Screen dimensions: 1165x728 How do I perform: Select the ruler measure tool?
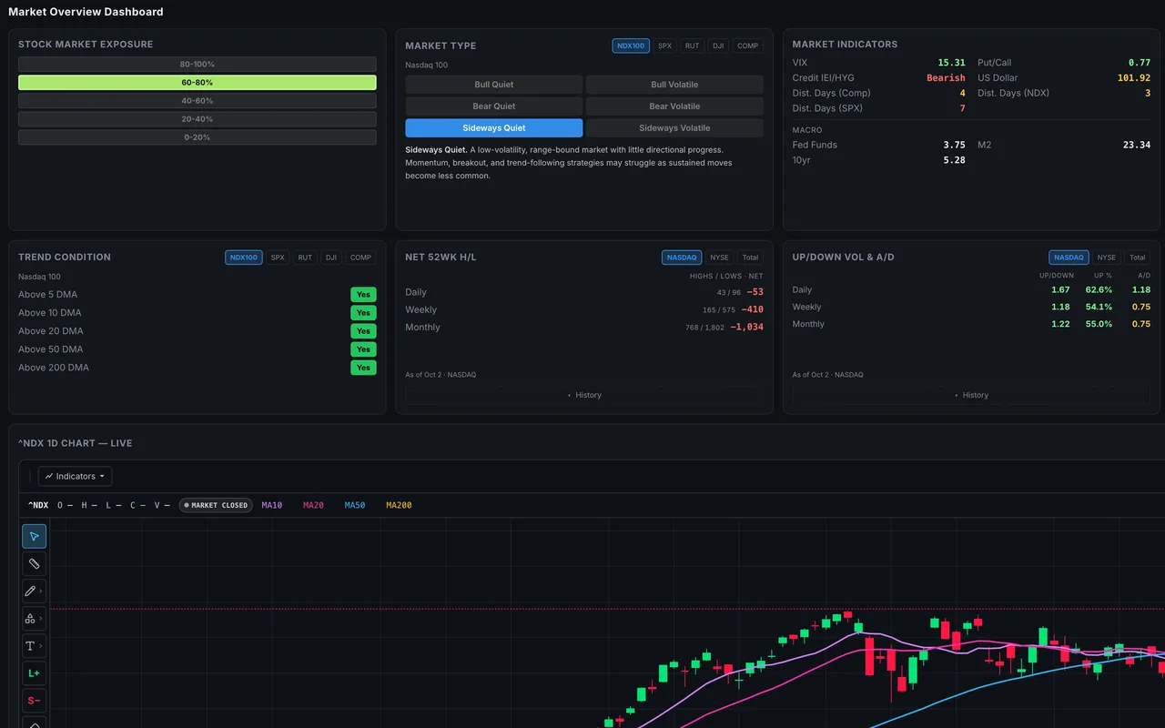coord(34,563)
